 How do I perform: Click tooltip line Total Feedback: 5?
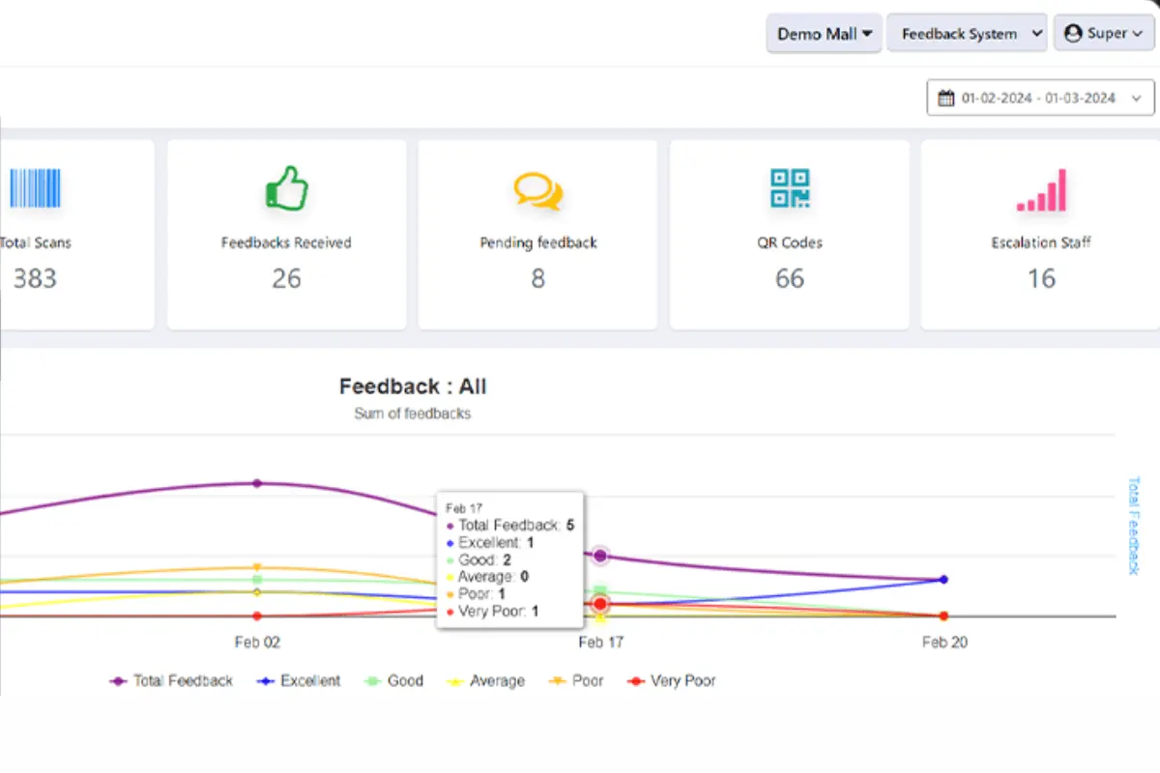(510, 526)
